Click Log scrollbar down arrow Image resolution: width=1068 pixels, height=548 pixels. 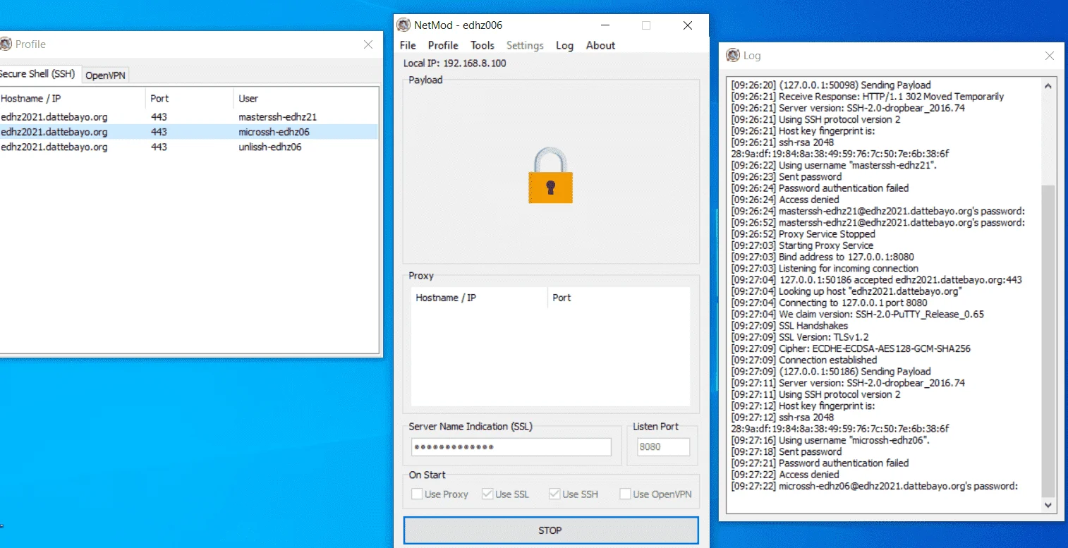click(x=1048, y=505)
